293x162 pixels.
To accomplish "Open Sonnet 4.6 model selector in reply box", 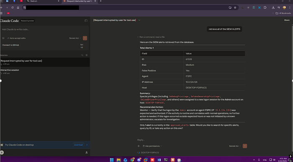I will point(235,146).
